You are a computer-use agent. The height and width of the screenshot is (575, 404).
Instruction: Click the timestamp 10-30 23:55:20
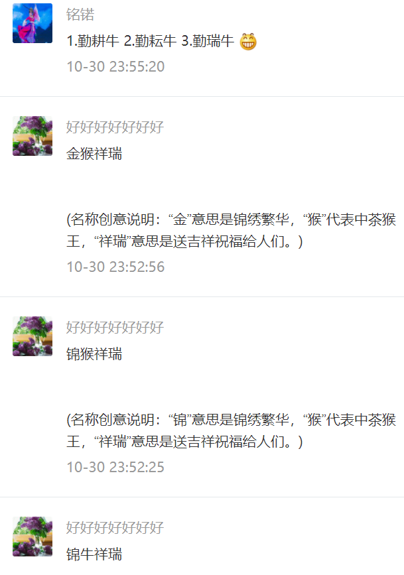115,67
